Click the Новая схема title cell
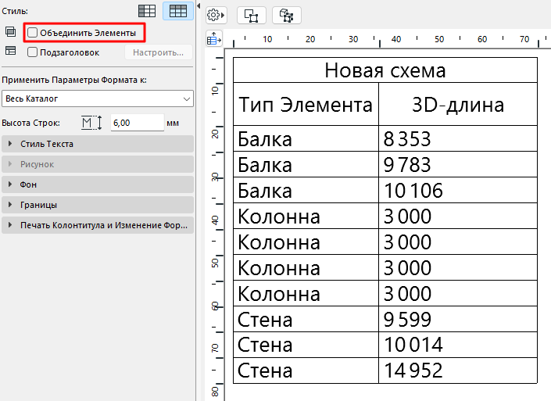 coord(385,70)
